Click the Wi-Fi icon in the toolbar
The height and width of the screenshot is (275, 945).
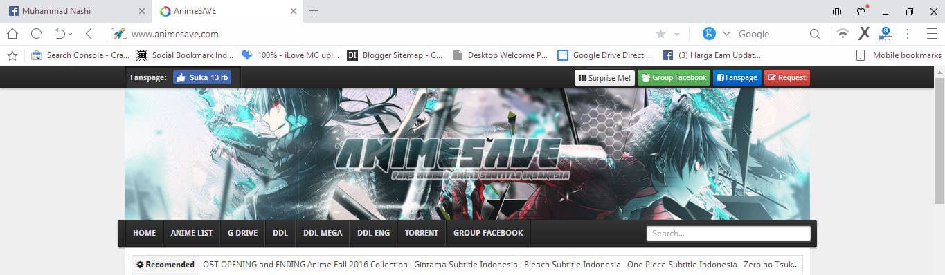pos(843,33)
